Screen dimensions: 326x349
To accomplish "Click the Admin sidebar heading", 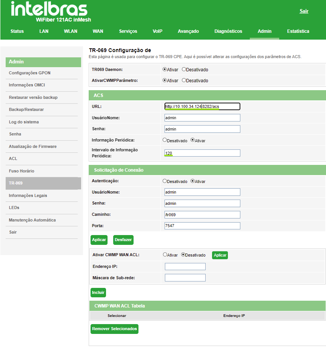I will tap(43, 62).
